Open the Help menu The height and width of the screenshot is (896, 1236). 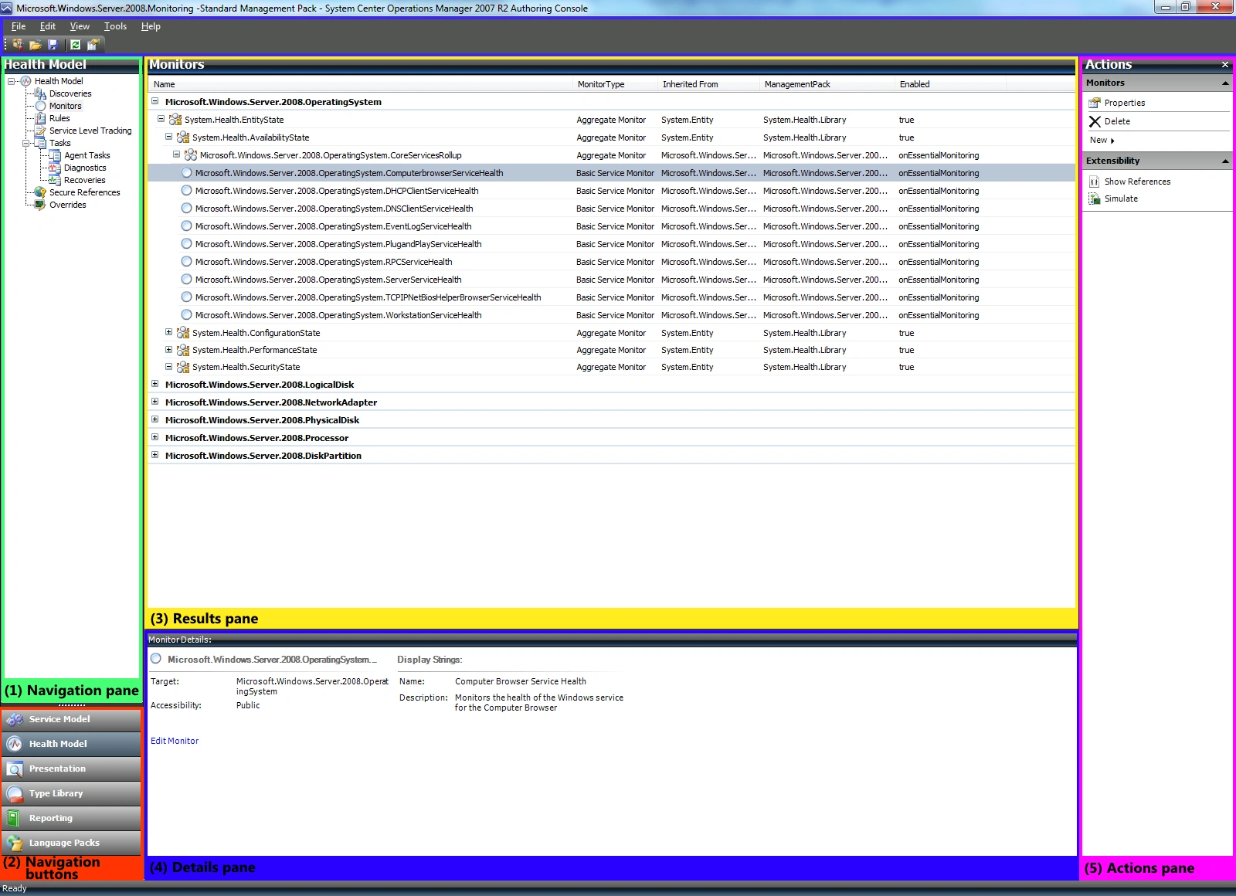[151, 25]
